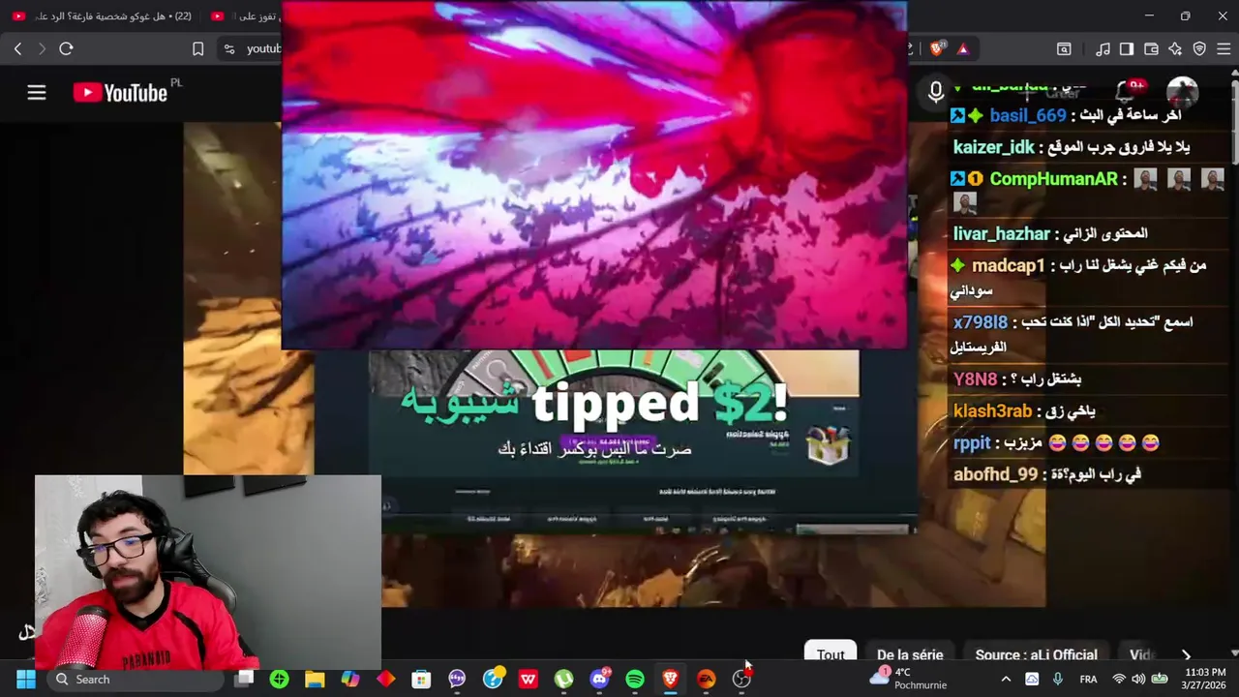Open site settings icon in address bar
The image size is (1239, 697).
coord(228,48)
